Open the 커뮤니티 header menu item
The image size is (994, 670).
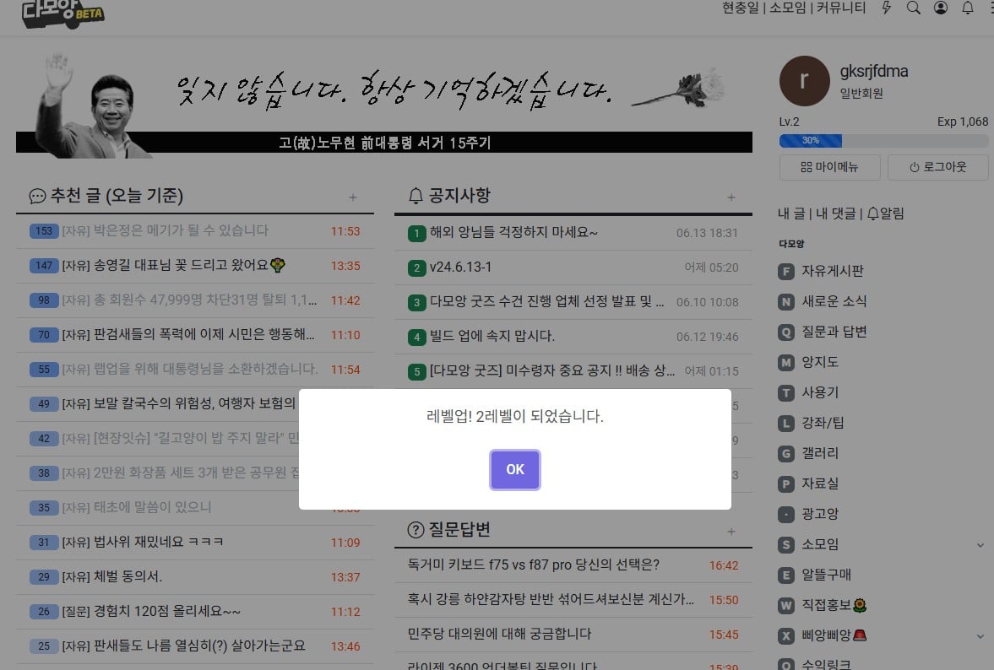[840, 8]
